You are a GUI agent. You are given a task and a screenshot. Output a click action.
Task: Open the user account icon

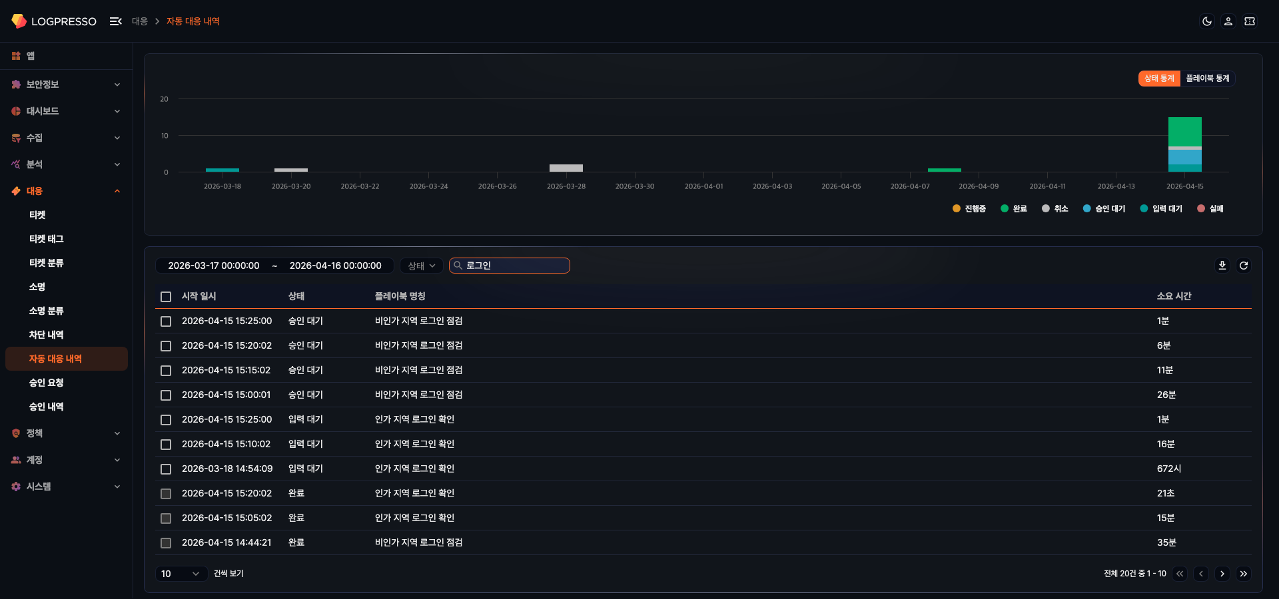[x=1228, y=21]
